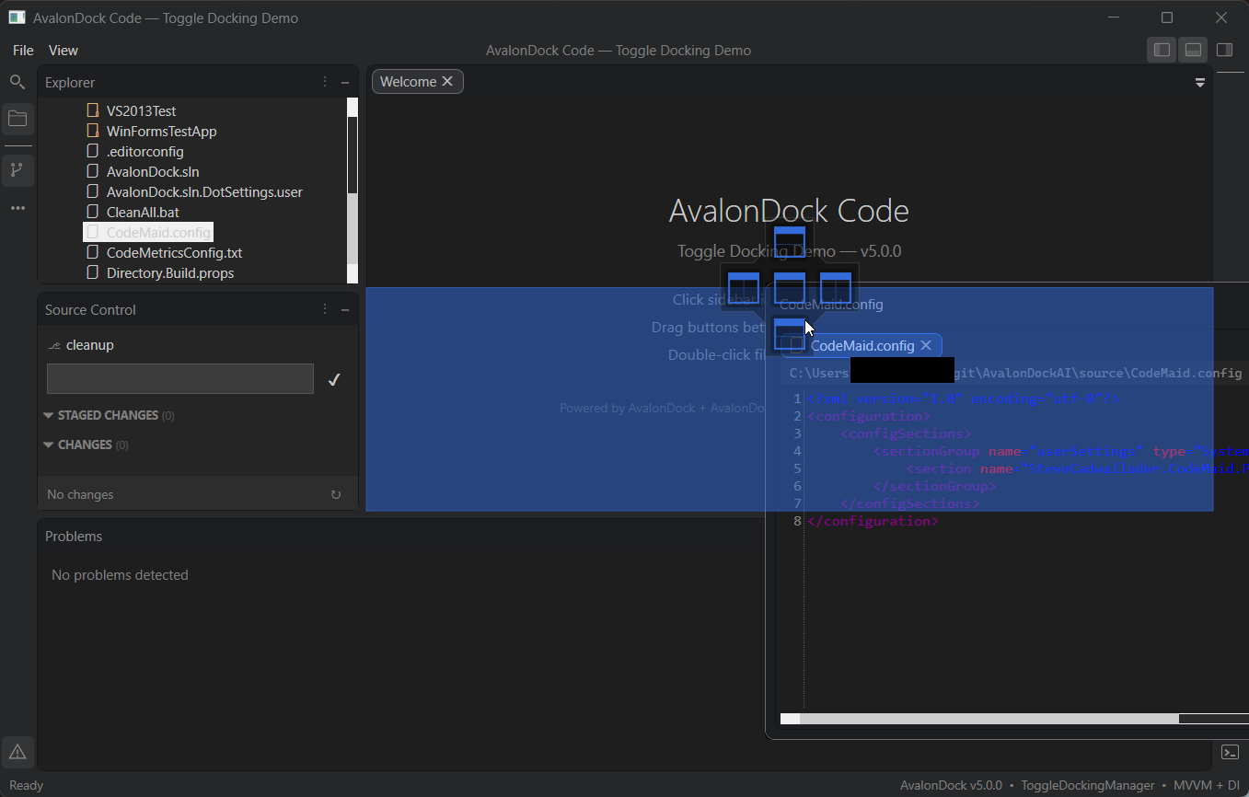Commit changes with the checkmark

pyautogui.click(x=334, y=379)
